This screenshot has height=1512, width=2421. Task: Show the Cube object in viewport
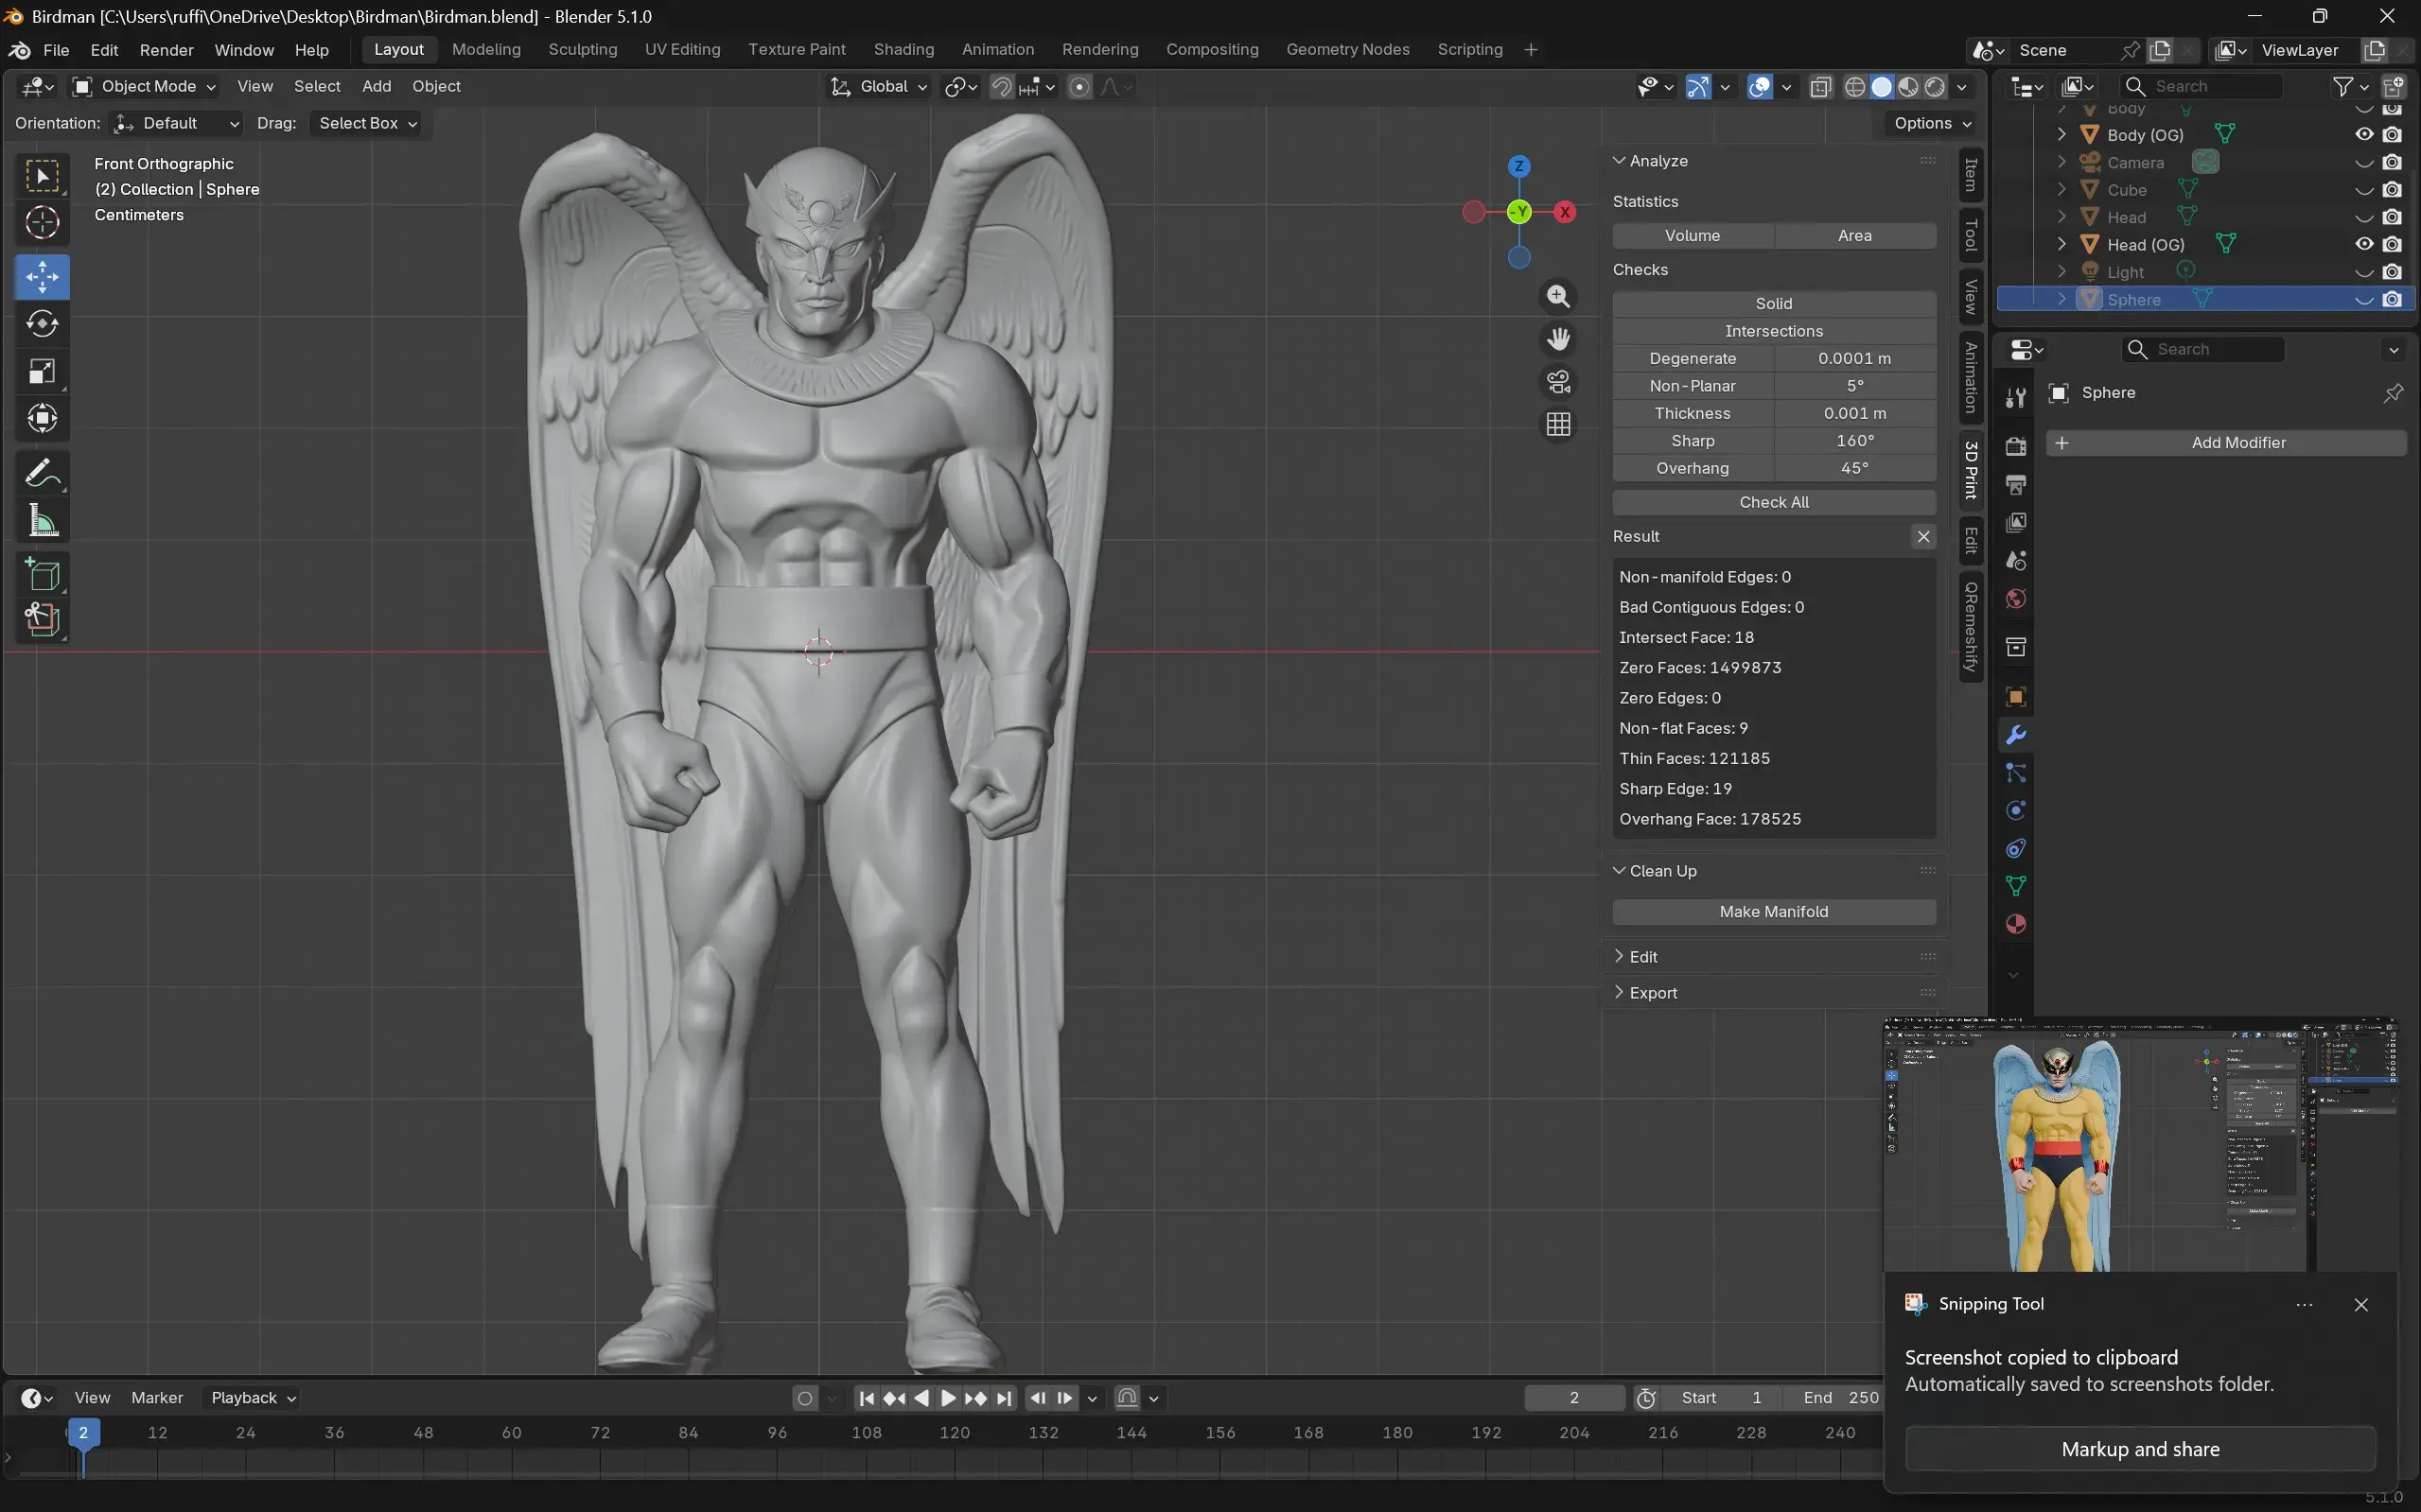pyautogui.click(x=2363, y=190)
